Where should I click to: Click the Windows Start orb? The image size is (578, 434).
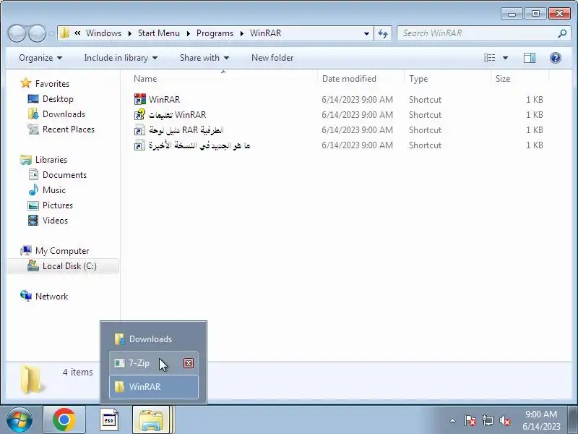pyautogui.click(x=20, y=420)
